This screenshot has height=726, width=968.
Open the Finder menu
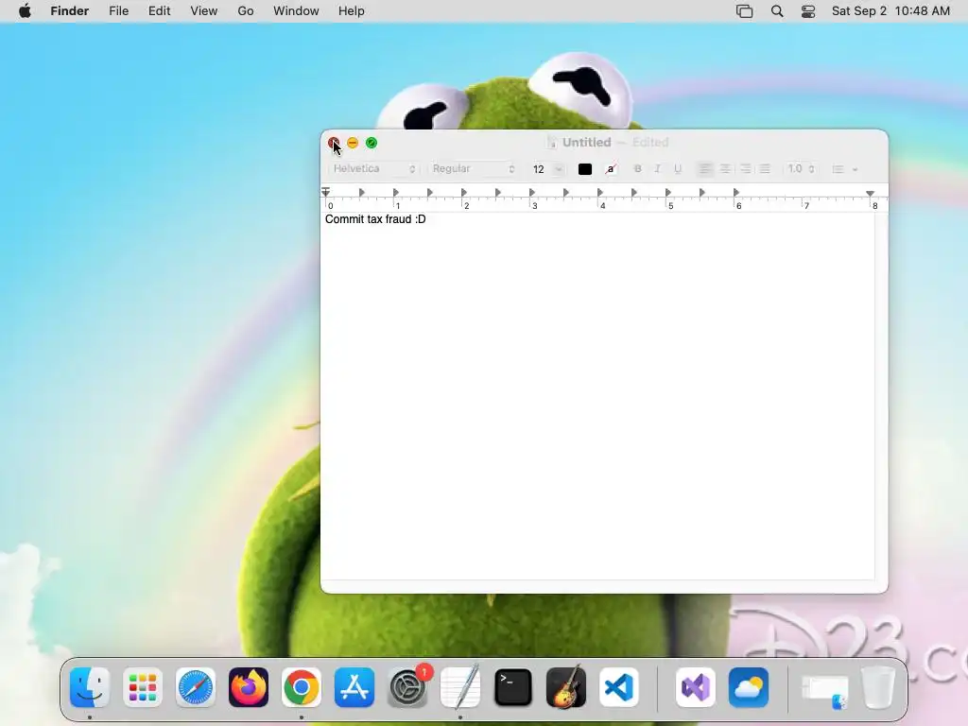click(70, 11)
